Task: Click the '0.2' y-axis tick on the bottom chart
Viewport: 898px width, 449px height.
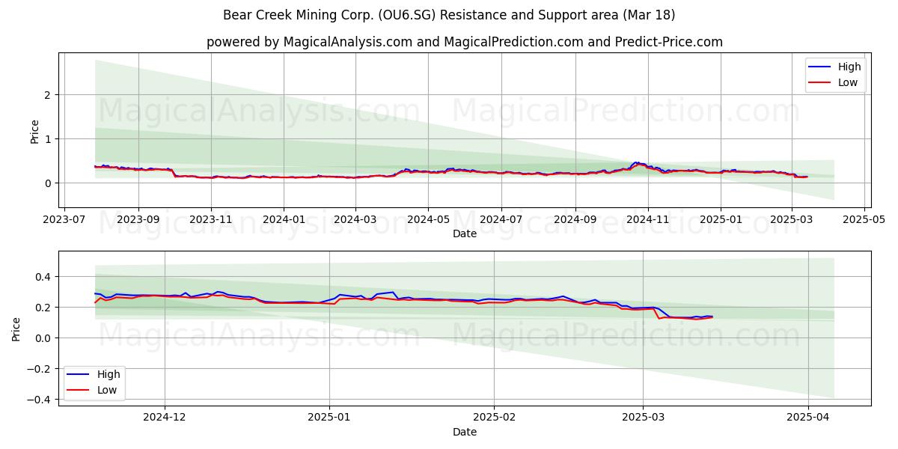Action: click(42, 308)
